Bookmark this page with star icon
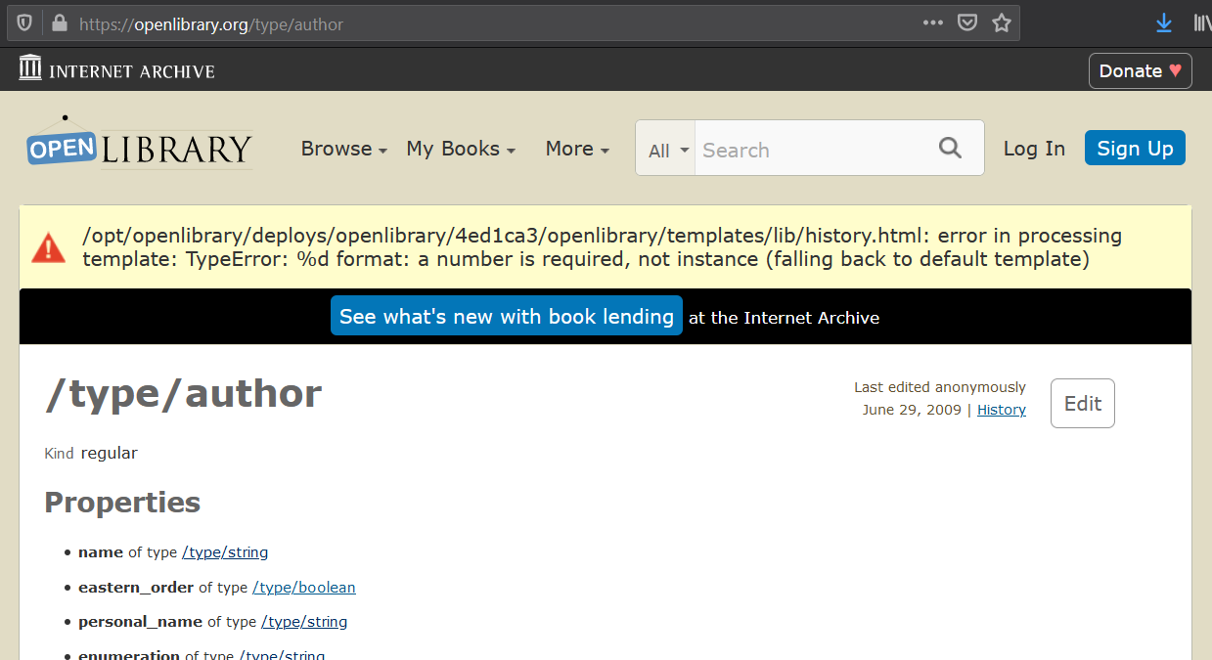 1002,22
